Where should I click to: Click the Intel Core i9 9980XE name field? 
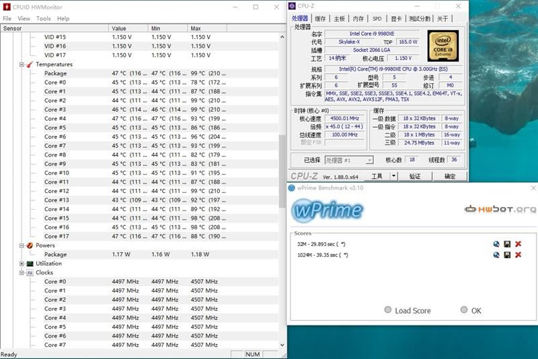[x=372, y=34]
